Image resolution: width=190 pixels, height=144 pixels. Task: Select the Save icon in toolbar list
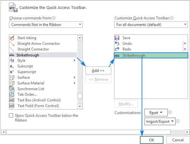pyautogui.click(x=117, y=38)
